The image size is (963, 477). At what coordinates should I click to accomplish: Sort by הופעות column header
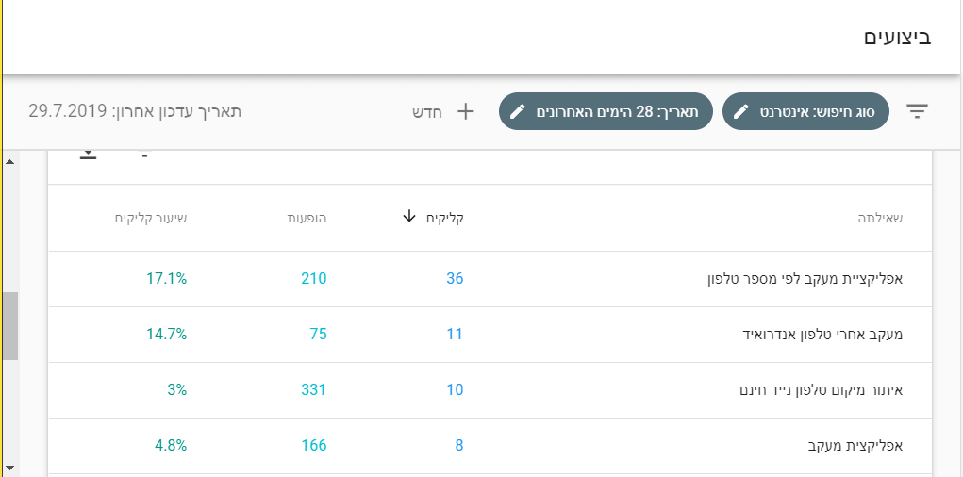307,218
